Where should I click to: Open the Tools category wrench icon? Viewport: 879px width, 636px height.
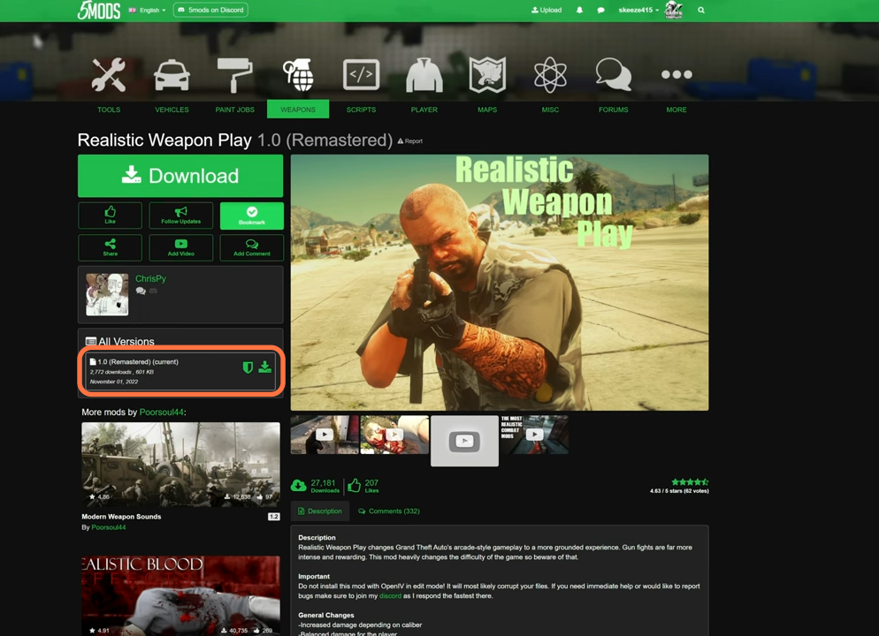coord(109,74)
